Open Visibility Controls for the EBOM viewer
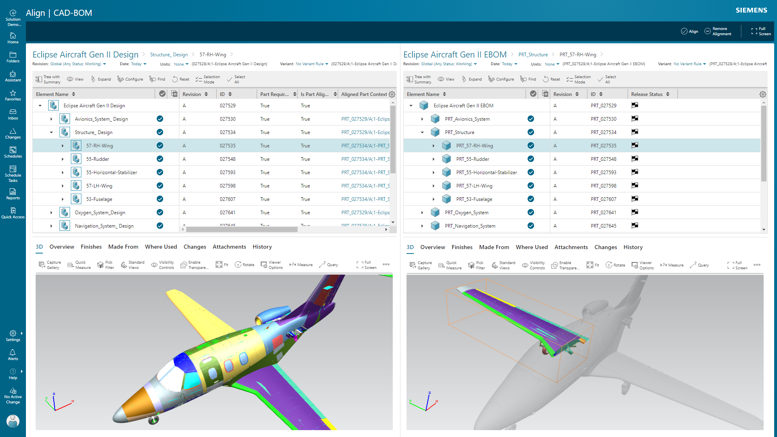Viewport: 777px width, 437px height. click(x=534, y=265)
